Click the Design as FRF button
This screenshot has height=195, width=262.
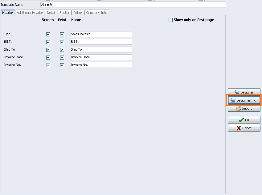pyautogui.click(x=244, y=100)
